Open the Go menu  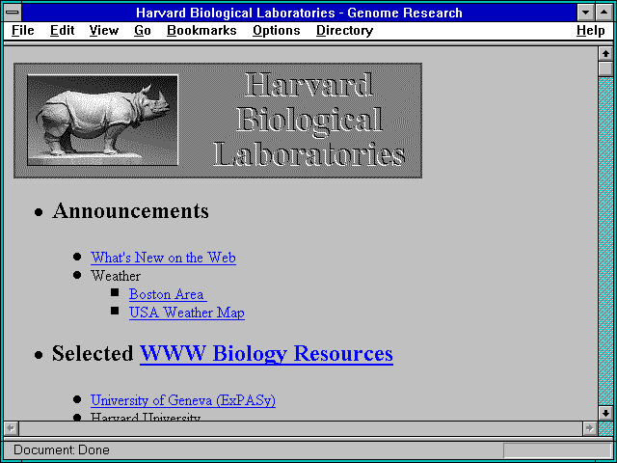click(x=143, y=31)
